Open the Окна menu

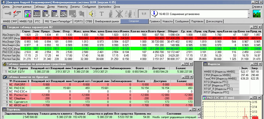[117, 7]
